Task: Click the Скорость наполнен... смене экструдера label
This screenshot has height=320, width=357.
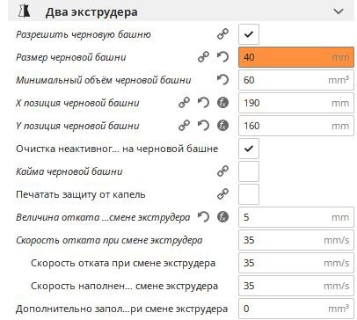Action: tap(124, 286)
